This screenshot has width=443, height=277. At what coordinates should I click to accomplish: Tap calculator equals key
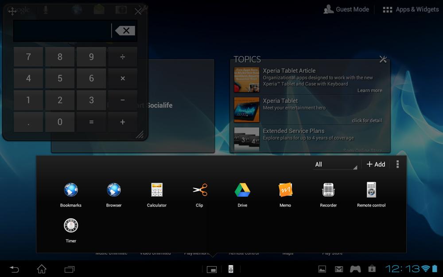(x=91, y=122)
